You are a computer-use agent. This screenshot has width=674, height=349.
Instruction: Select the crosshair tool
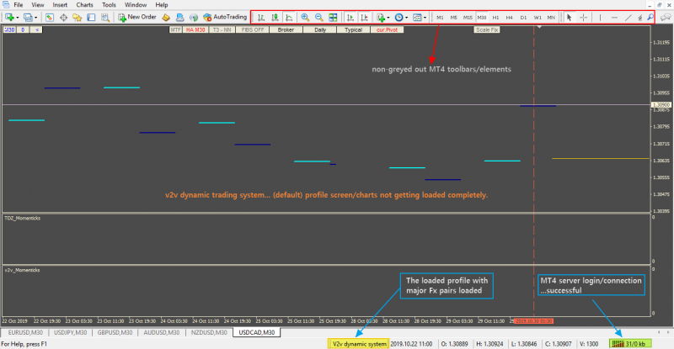click(x=583, y=18)
